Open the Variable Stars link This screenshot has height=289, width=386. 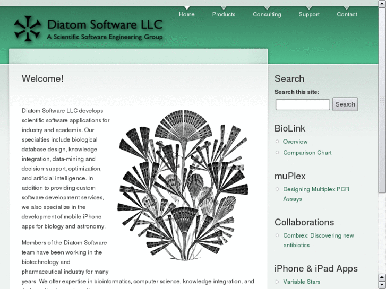tap(302, 282)
